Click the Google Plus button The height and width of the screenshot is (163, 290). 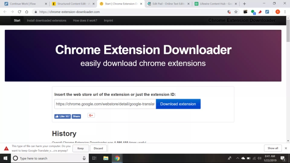click(91, 115)
